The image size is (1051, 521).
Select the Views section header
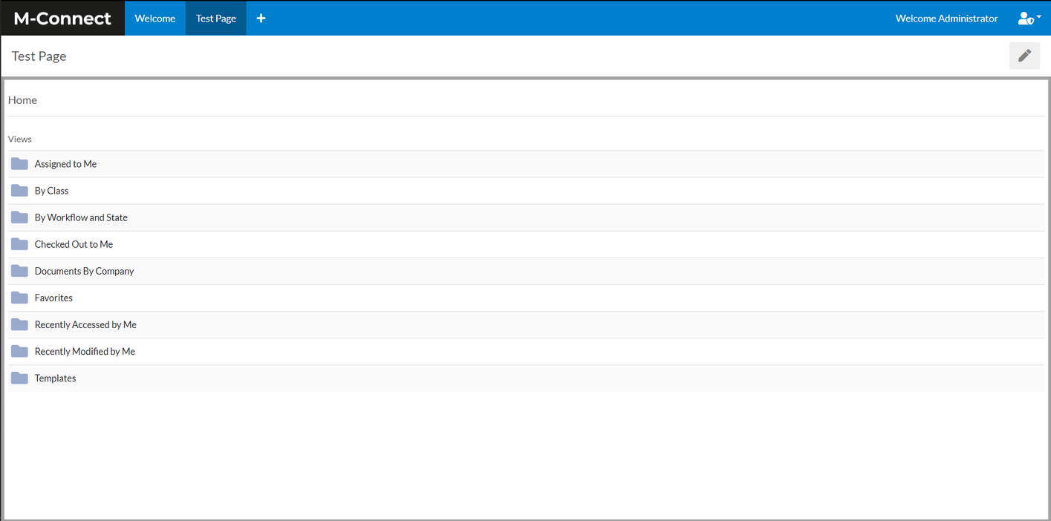point(19,139)
